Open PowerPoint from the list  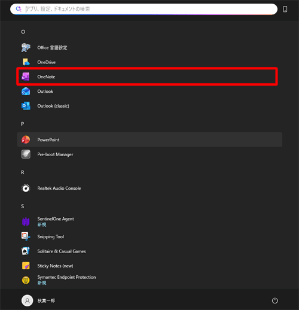149,139
